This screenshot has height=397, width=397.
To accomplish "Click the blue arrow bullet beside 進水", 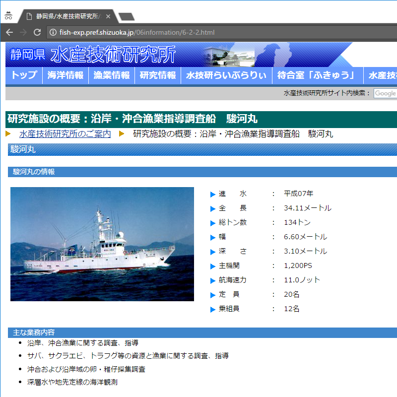I will 213,194.
